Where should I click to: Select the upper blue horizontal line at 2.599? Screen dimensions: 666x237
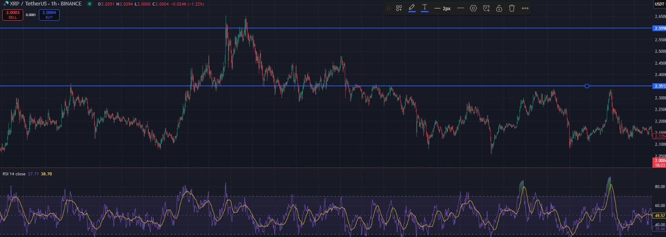(325, 28)
